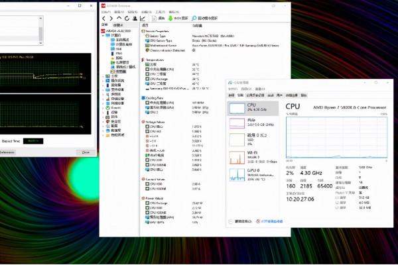Select the highlighted Sensor tree item
Image resolution: width=398 pixels, height=265 pixels.
(119, 72)
